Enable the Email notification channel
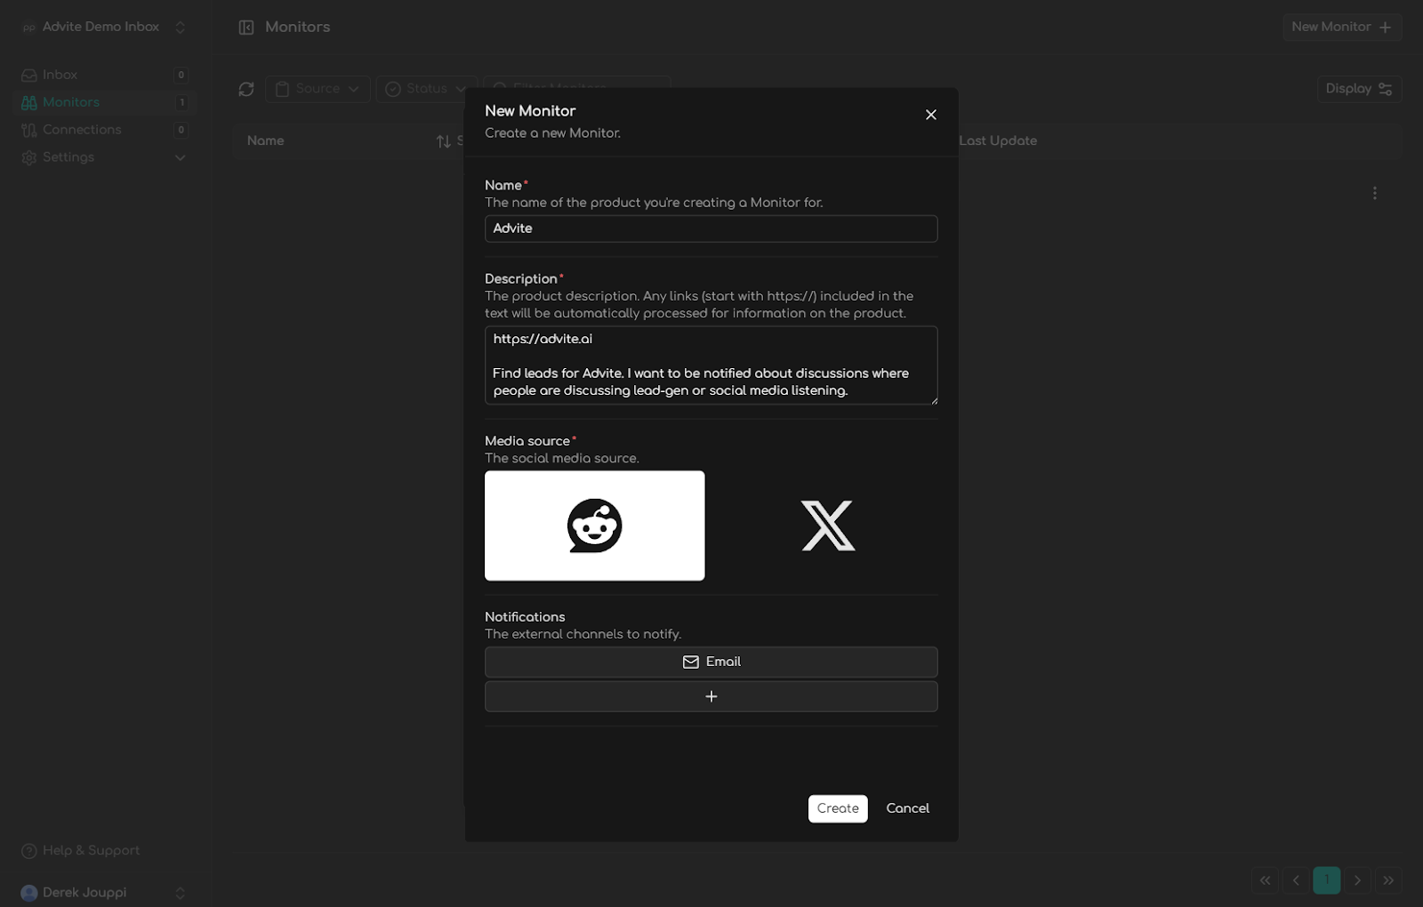This screenshot has width=1423, height=907. pos(711,662)
